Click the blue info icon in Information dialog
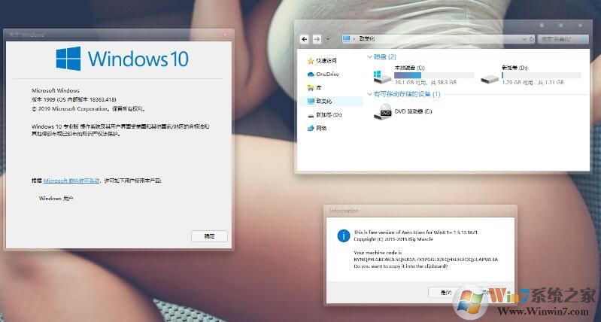 344,235
